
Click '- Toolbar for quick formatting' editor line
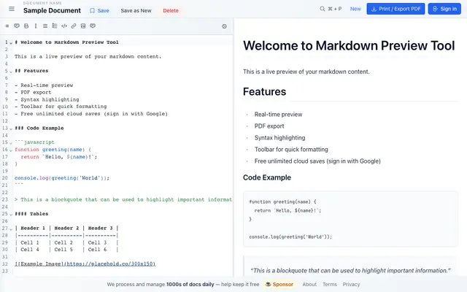[61, 107]
